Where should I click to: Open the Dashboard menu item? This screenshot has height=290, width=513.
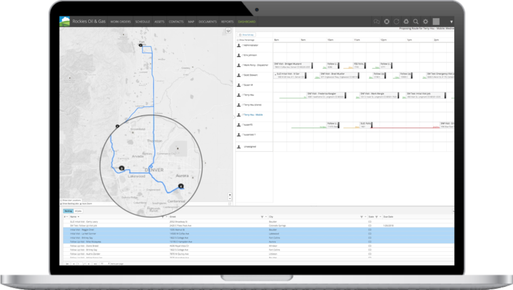click(246, 22)
